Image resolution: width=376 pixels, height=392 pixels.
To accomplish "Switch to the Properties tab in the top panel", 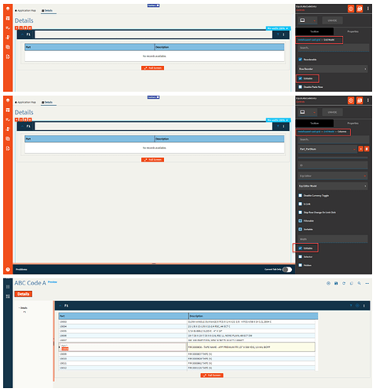I will 352,31.
